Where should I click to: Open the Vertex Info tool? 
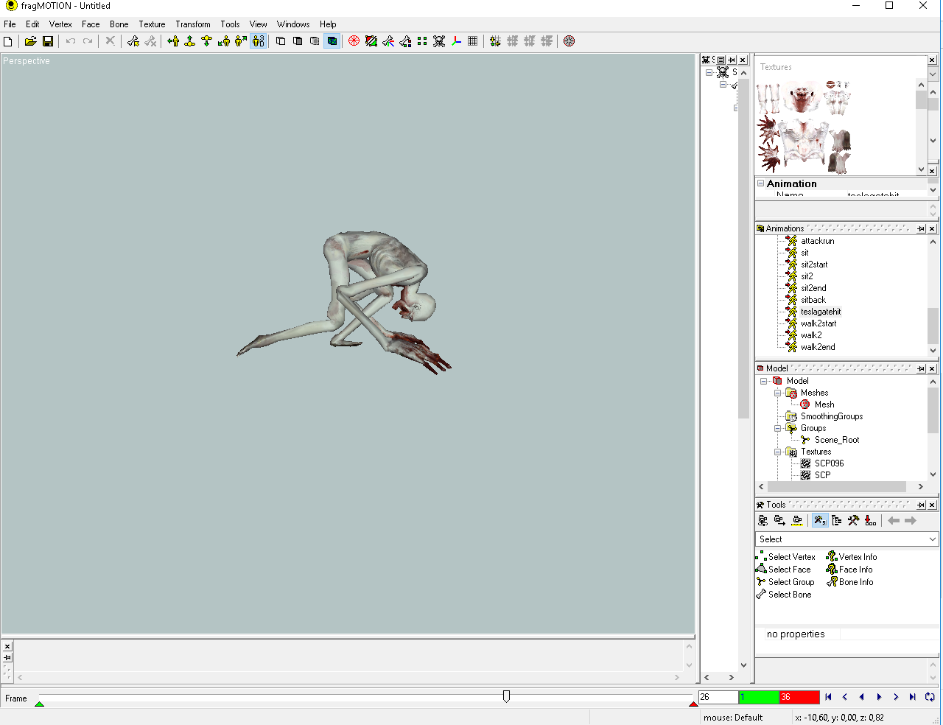pyautogui.click(x=852, y=557)
